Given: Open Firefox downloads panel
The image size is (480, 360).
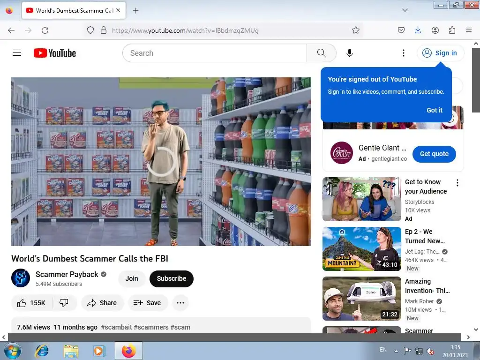Looking at the screenshot, I should tap(418, 30).
